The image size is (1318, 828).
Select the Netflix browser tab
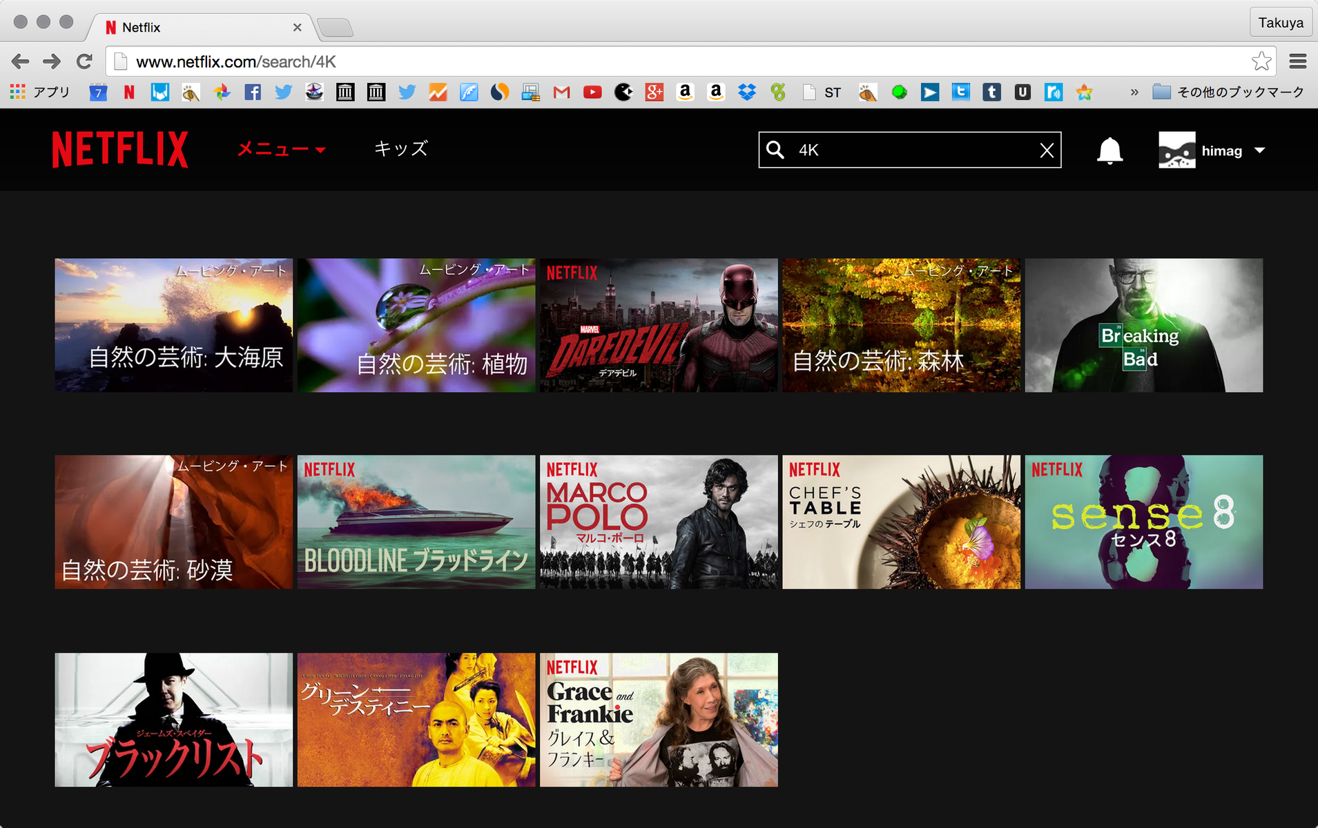click(x=200, y=27)
